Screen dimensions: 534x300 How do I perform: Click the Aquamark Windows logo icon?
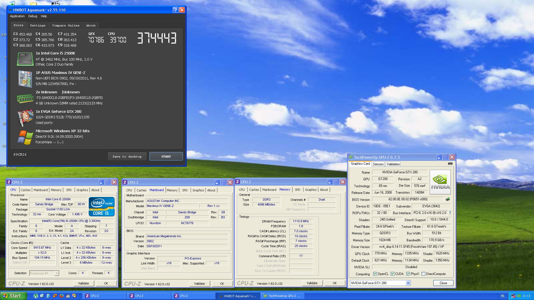coord(25,137)
